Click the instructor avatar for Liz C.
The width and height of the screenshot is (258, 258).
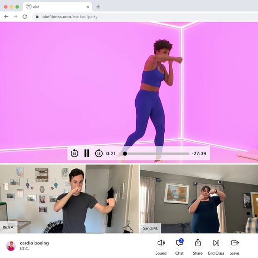coord(11,246)
